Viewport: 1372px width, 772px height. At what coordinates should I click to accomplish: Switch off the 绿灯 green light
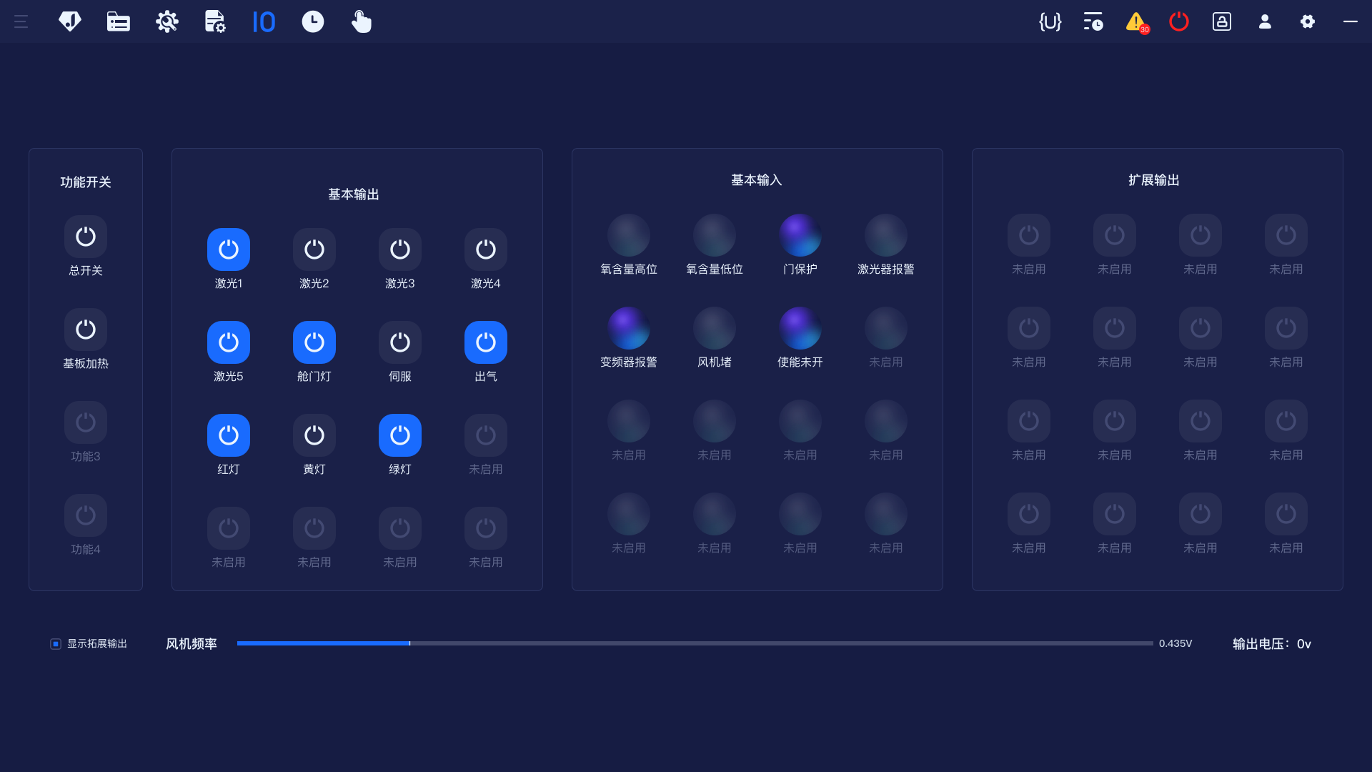point(400,435)
